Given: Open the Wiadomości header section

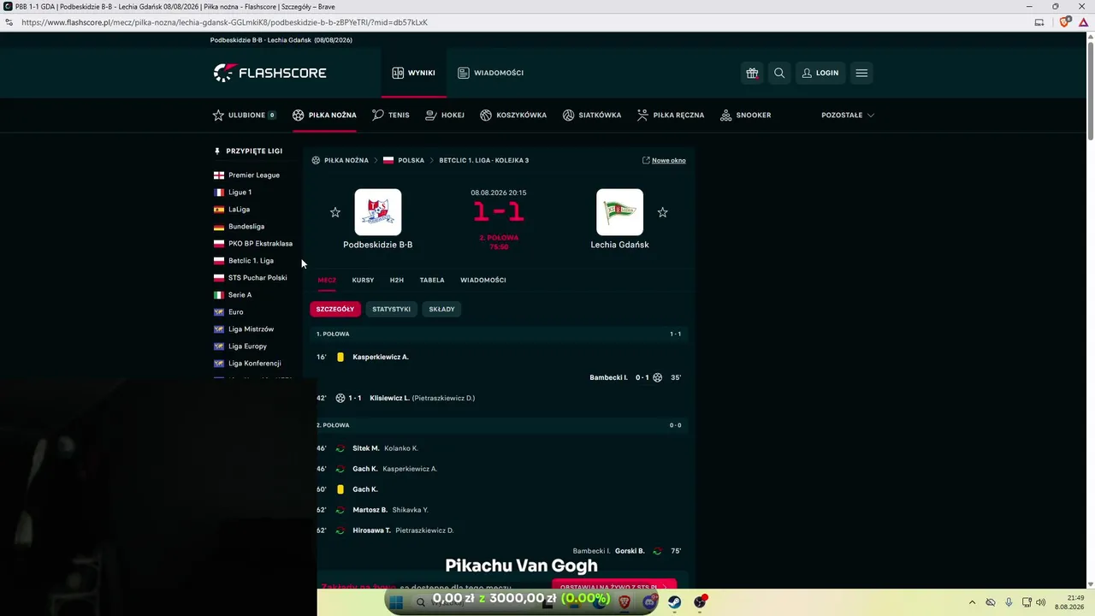Looking at the screenshot, I should tap(490, 73).
